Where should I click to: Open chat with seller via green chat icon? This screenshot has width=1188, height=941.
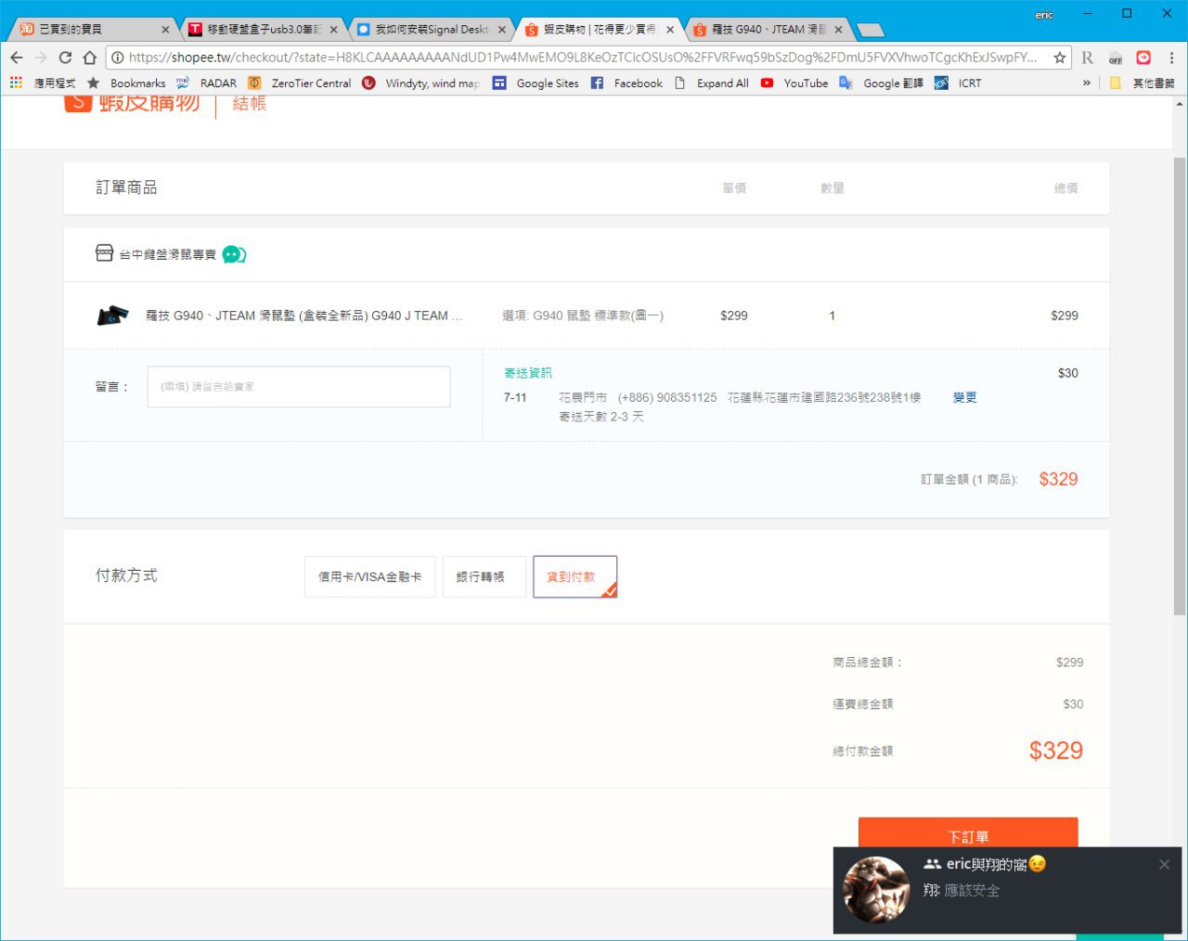click(x=234, y=254)
